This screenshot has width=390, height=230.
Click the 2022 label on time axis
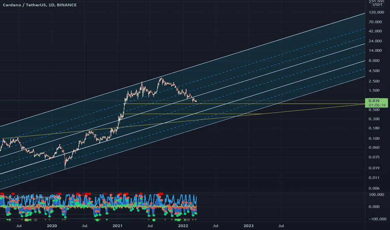click(x=183, y=226)
